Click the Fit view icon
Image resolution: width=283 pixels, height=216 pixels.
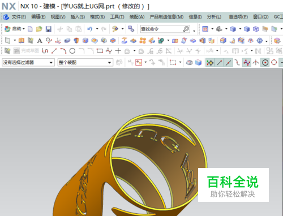[x=205, y=29]
